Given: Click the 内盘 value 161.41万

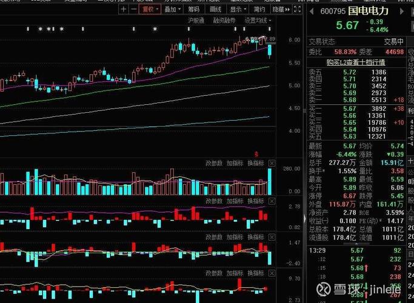Looking at the screenshot, I should (390, 204).
